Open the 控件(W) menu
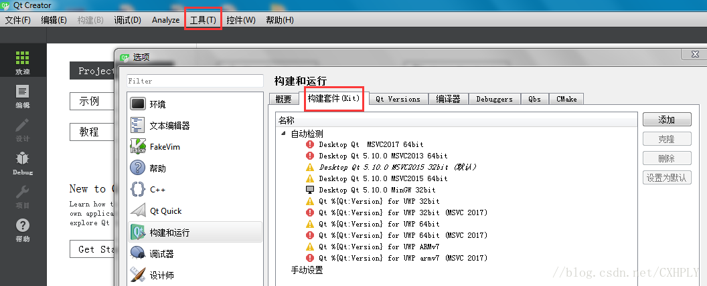The width and height of the screenshot is (707, 286). pyautogui.click(x=241, y=20)
